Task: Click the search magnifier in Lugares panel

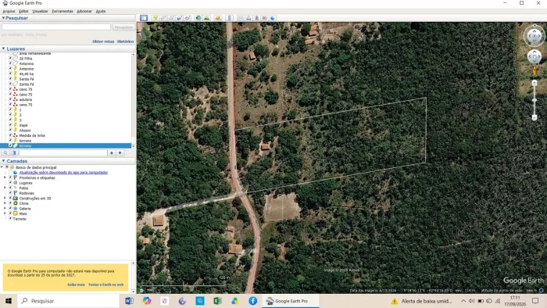Action: coord(5,152)
